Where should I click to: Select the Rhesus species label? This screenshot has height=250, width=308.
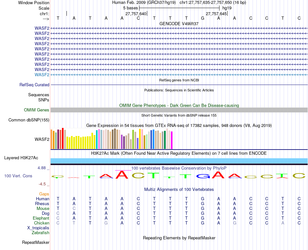click(x=42, y=203)
